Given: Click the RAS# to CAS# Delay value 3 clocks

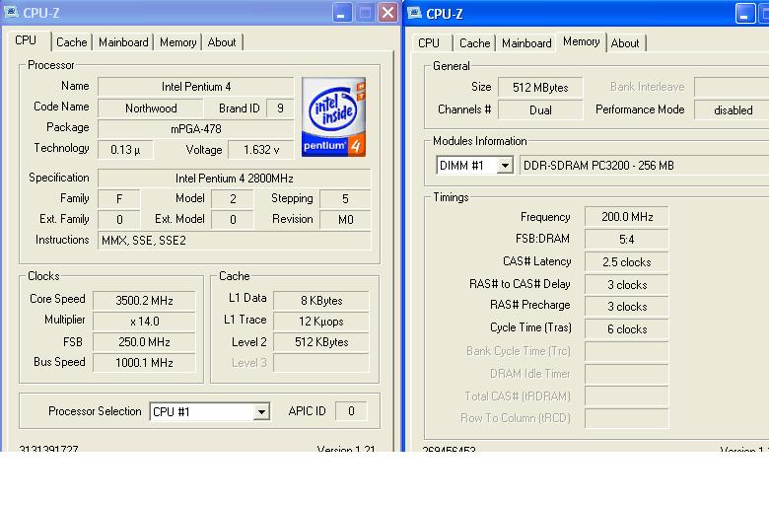Looking at the screenshot, I should click(x=627, y=285).
